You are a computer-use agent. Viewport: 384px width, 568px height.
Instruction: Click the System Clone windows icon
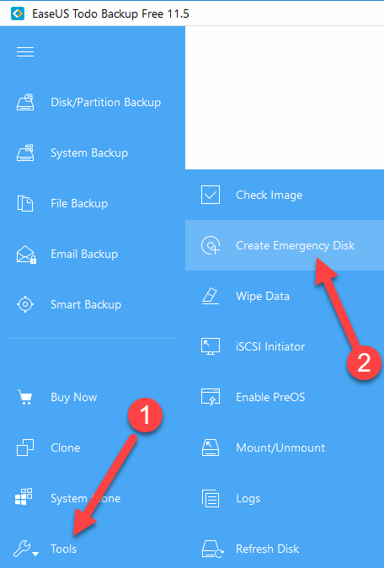[24, 496]
